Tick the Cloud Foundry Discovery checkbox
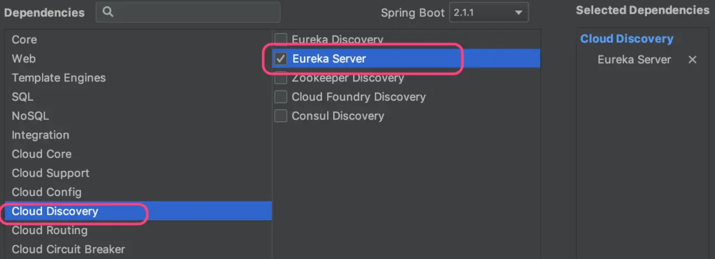 click(x=281, y=97)
